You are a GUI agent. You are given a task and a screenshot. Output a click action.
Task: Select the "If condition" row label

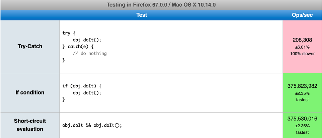pyautogui.click(x=30, y=92)
